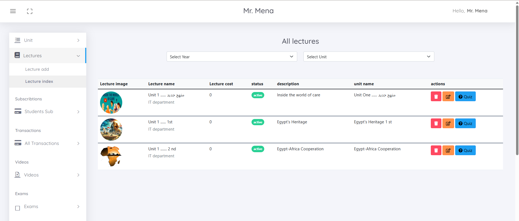Open Quiz for Egypt's Heritage lecture

click(x=465, y=123)
